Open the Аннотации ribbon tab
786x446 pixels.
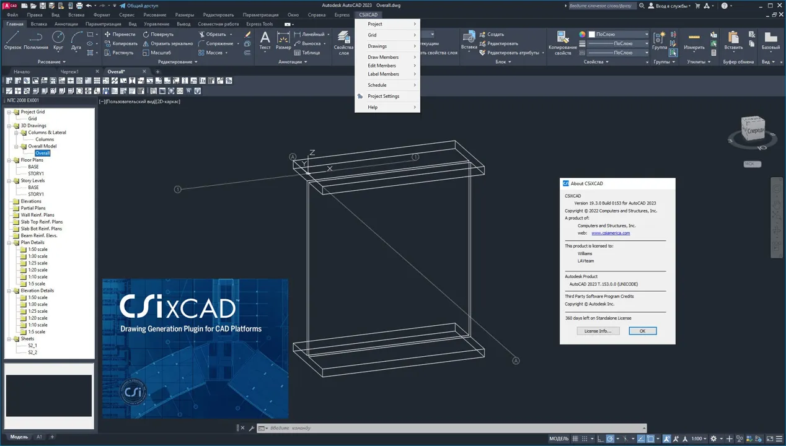tap(66, 24)
